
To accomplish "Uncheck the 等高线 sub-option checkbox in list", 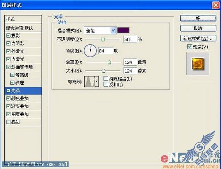I will (x=12, y=75).
